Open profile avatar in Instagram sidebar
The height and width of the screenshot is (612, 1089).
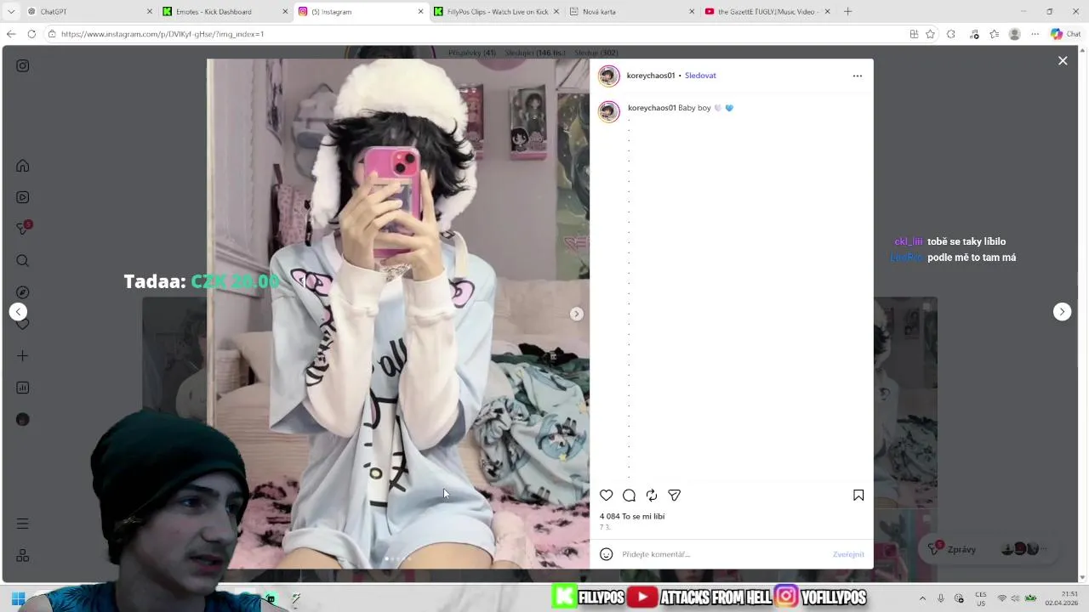[23, 420]
